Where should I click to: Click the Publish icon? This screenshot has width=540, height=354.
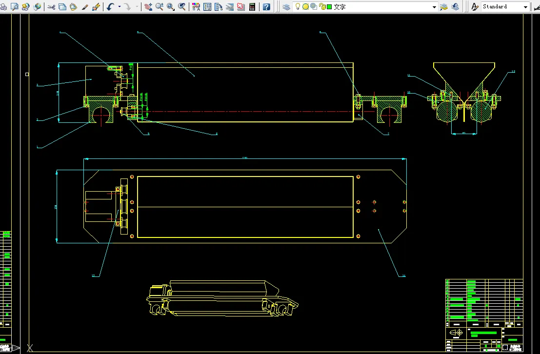point(25,6)
